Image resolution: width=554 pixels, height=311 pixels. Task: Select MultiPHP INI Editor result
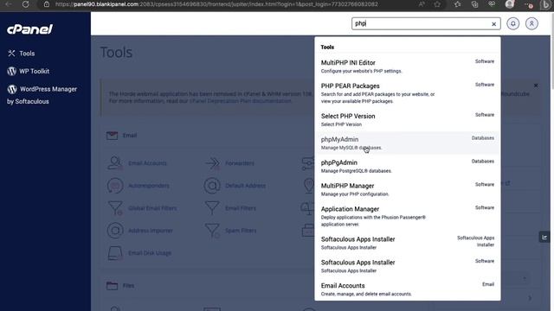[x=408, y=67]
